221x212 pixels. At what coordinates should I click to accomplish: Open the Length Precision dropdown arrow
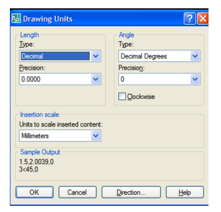tap(96, 79)
